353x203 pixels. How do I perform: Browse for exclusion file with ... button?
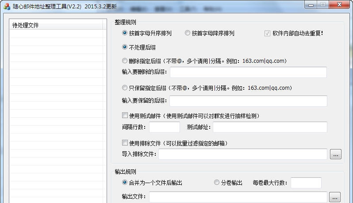tap(336, 154)
